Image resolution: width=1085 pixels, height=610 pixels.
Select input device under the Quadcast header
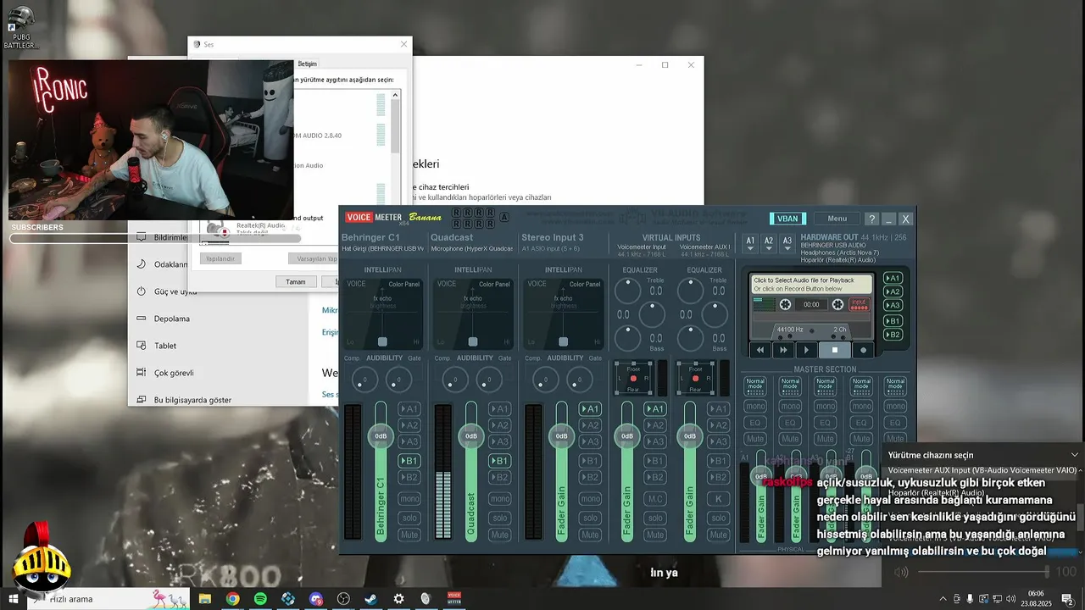coord(471,248)
